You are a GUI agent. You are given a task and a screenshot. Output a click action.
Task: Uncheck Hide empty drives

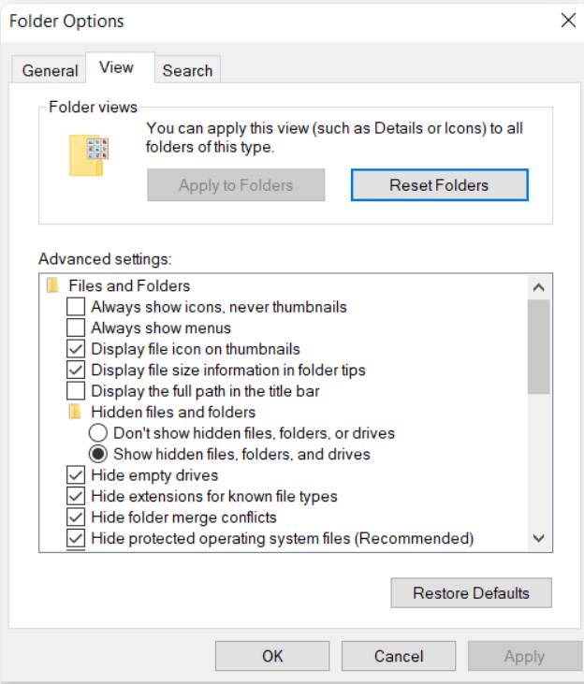[x=76, y=475]
